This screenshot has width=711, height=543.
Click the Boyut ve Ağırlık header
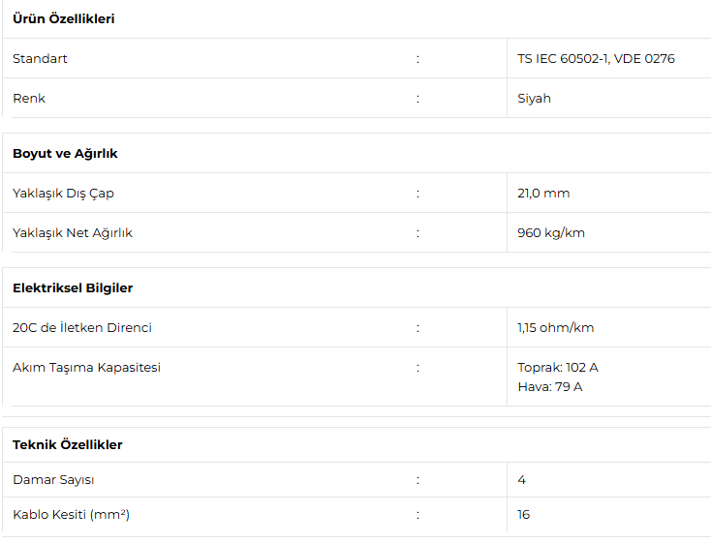(x=65, y=154)
